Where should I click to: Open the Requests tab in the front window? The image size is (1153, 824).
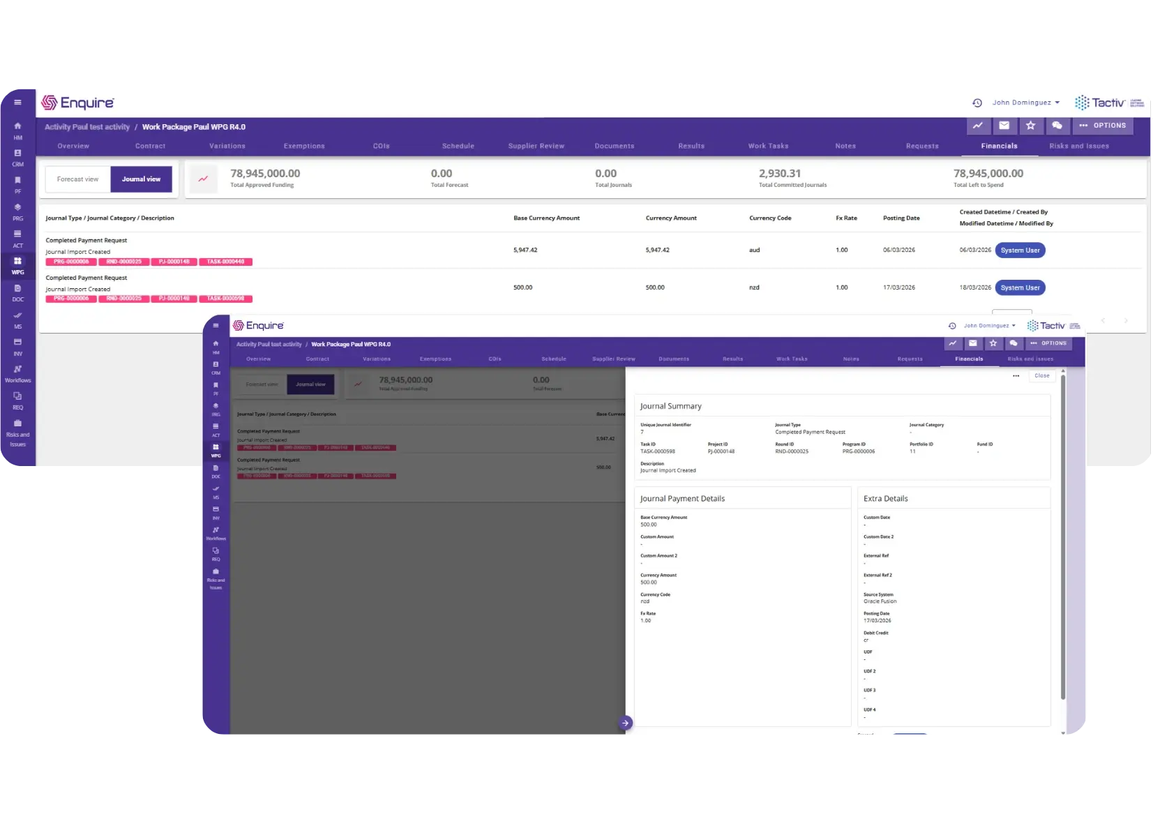910,359
